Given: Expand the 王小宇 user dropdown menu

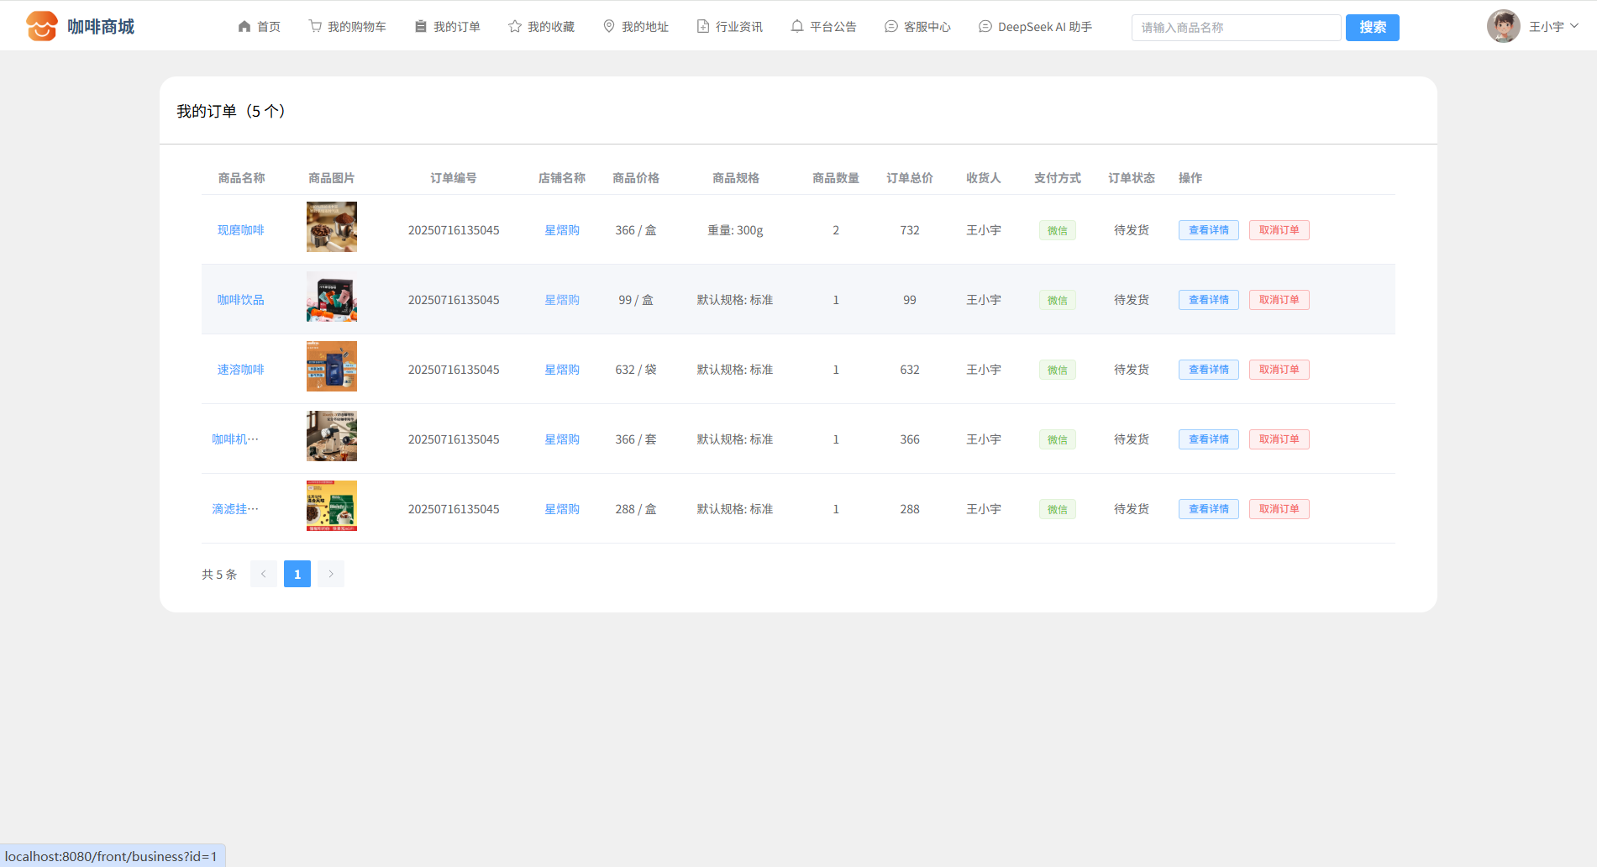Looking at the screenshot, I should [1553, 27].
